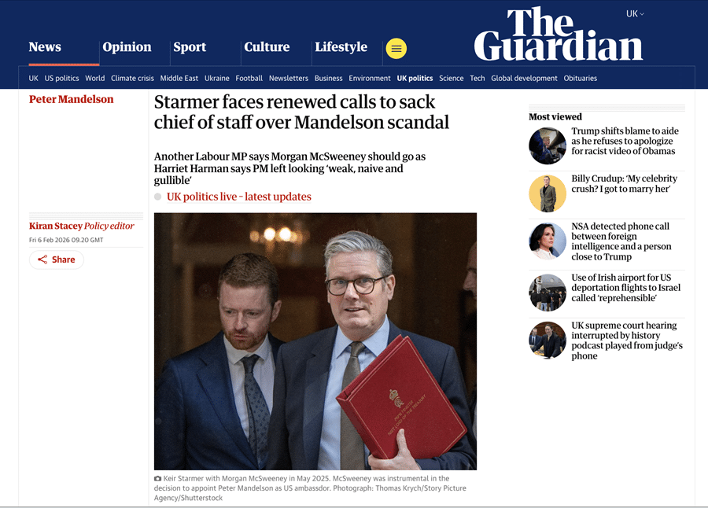Go to the Lifestyle section
This screenshot has width=708, height=508.
point(341,47)
